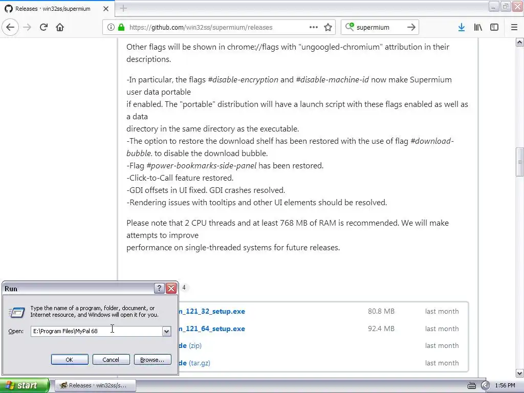The image size is (524, 393).
Task: Click the on-screen keyboard tray icon
Action: pyautogui.click(x=471, y=386)
